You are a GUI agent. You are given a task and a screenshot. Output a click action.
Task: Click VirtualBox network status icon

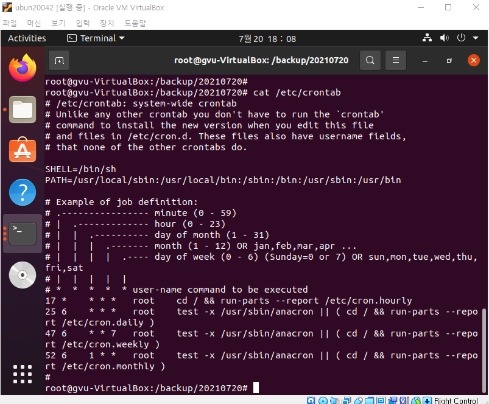pyautogui.click(x=346, y=400)
